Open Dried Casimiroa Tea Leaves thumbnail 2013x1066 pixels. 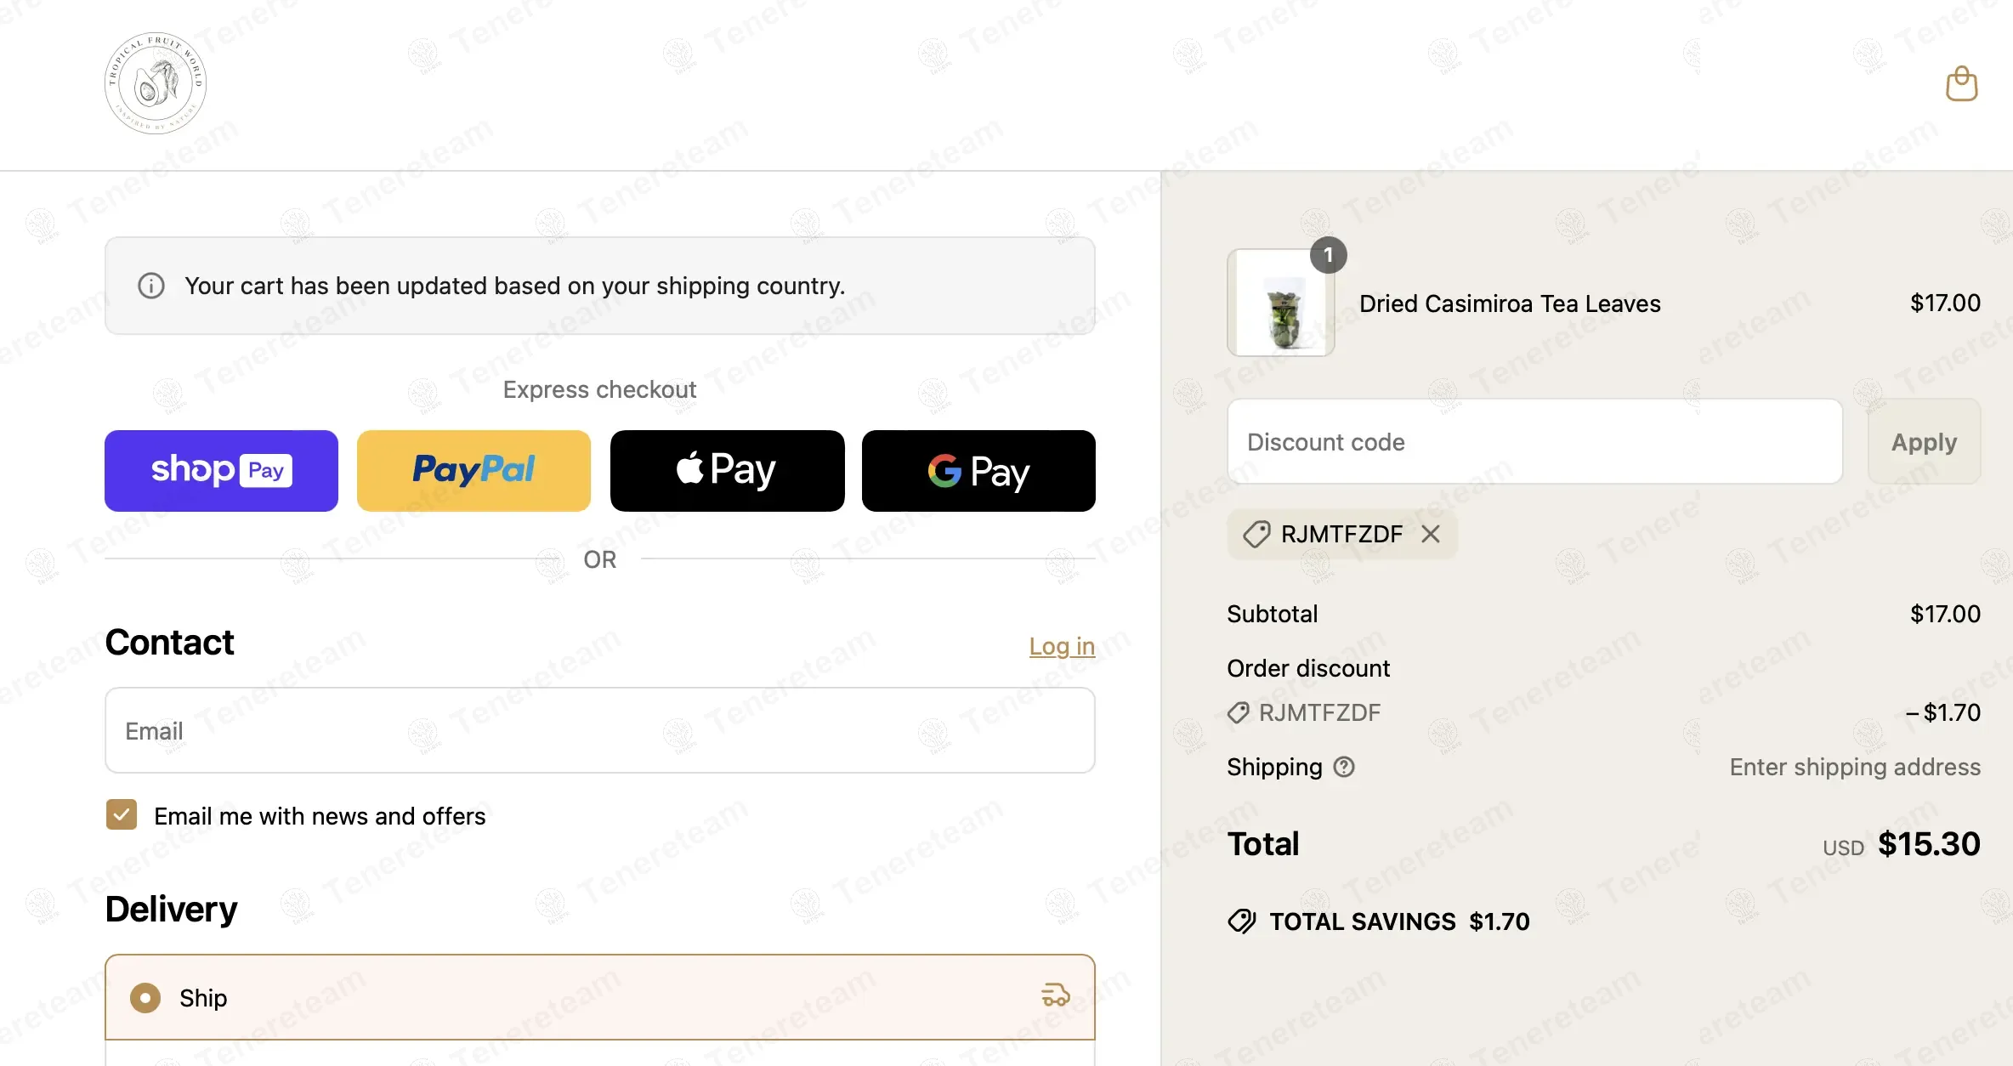click(x=1280, y=303)
